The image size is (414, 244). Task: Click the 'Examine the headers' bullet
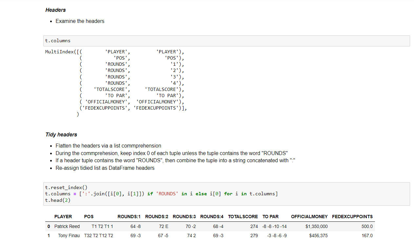(x=80, y=21)
